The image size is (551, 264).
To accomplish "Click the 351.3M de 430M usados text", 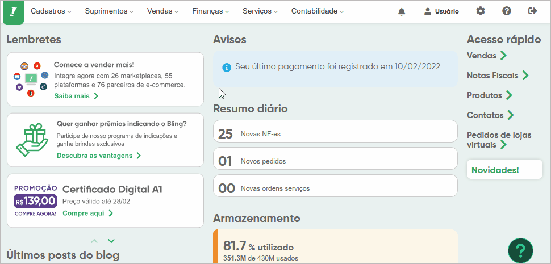I will [x=261, y=258].
